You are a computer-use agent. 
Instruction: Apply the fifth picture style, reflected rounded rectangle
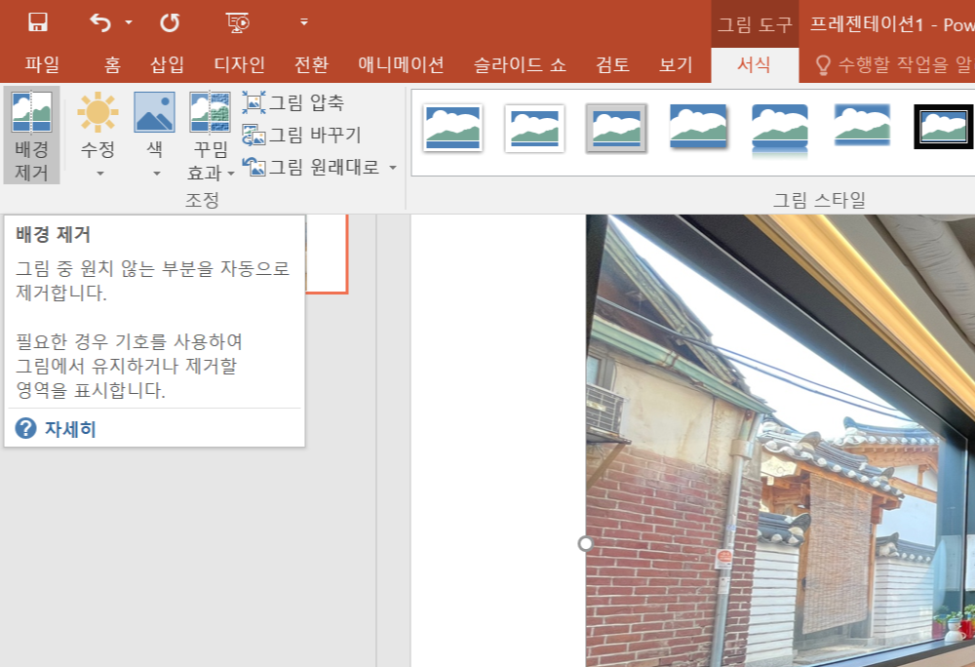780,131
